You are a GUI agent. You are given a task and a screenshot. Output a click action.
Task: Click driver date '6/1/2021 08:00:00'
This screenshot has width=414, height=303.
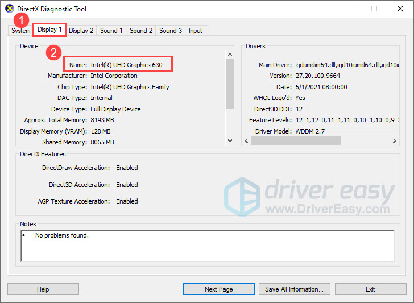[x=321, y=87]
